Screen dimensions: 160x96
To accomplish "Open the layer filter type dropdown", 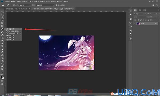I will 139,14.
